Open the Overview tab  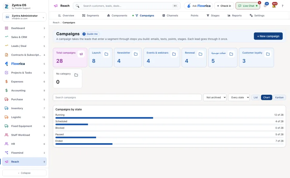(66, 15)
